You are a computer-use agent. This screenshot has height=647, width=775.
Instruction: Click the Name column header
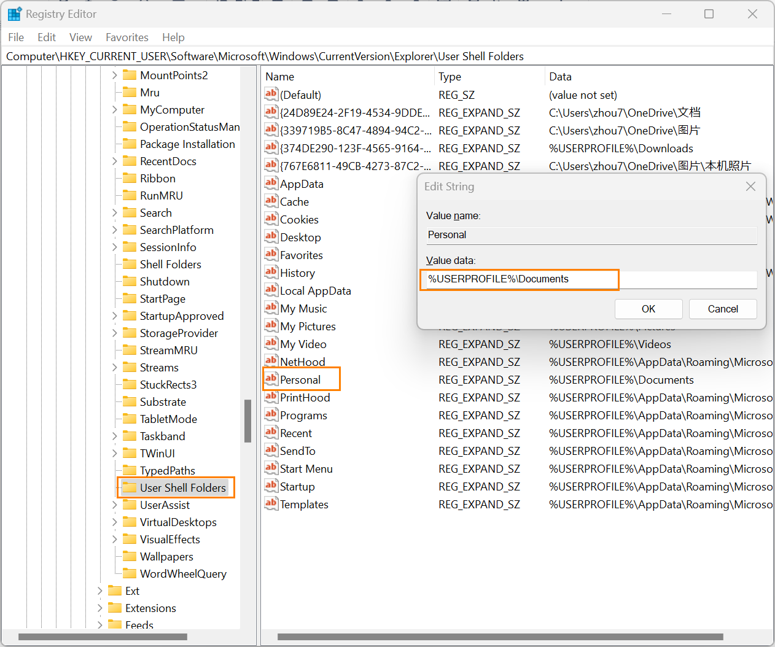point(348,77)
